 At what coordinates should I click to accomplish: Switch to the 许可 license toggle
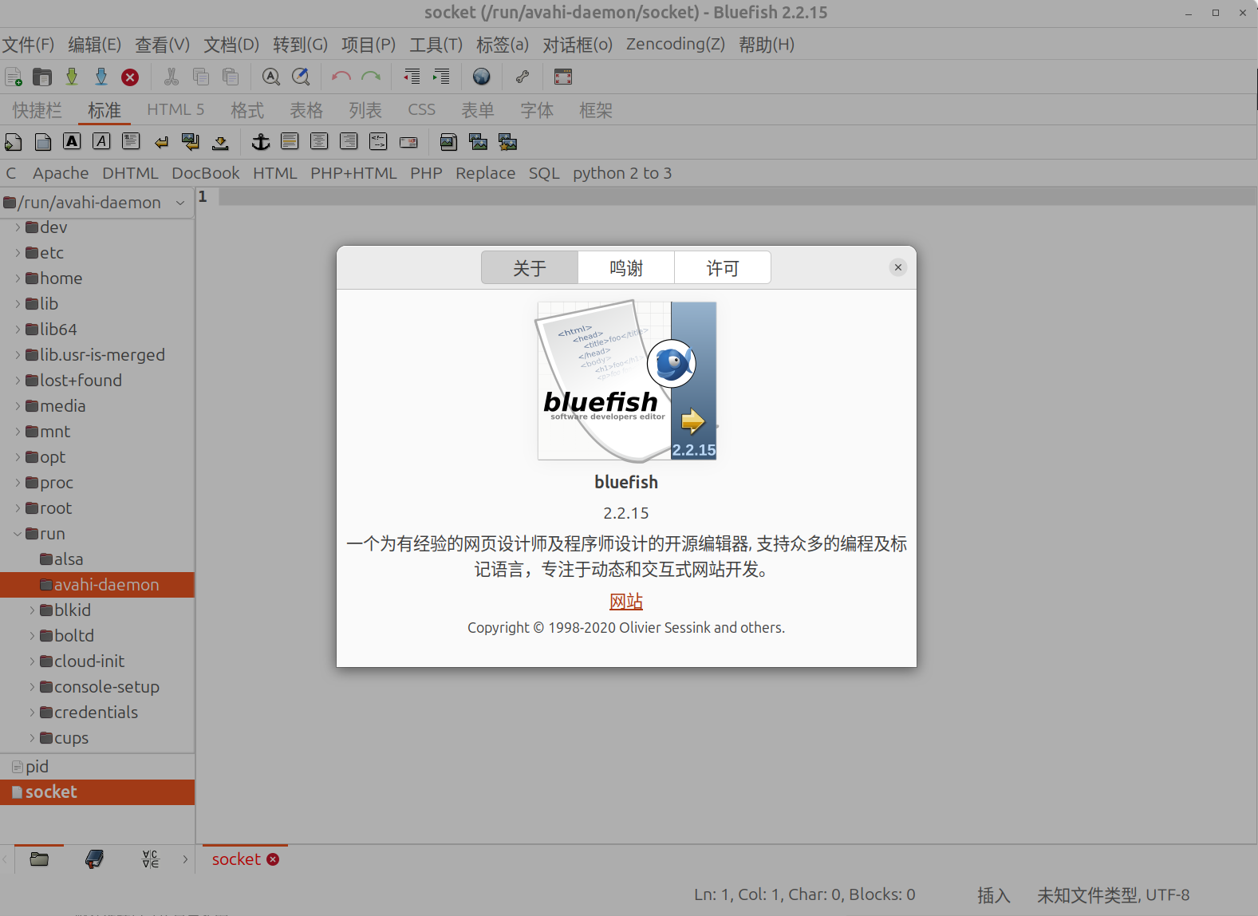click(x=722, y=268)
